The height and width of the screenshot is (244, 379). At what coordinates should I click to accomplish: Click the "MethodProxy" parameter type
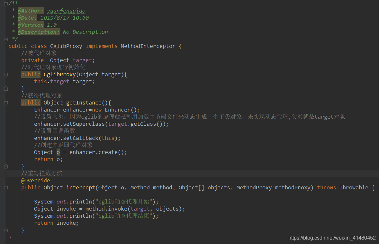point(254,188)
